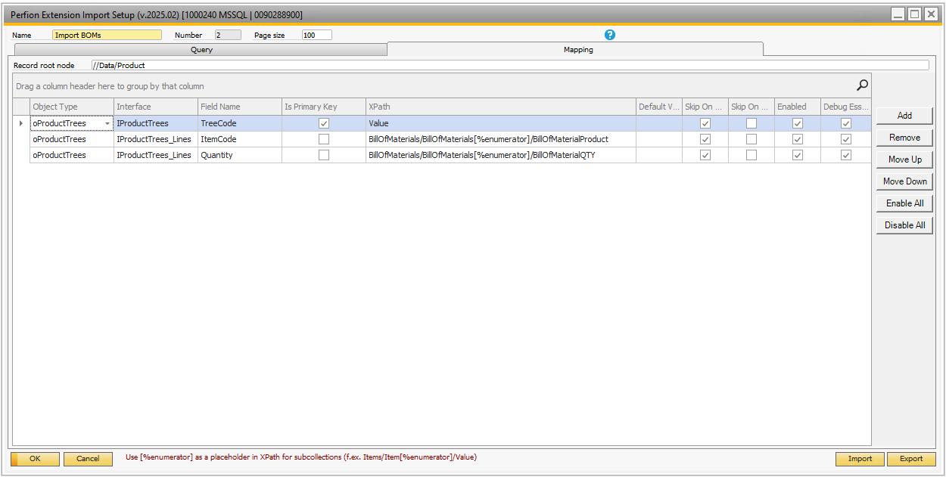This screenshot has height=477, width=946.
Task: Toggle first Skip On checkbox in TreeCode row
Action: click(705, 123)
